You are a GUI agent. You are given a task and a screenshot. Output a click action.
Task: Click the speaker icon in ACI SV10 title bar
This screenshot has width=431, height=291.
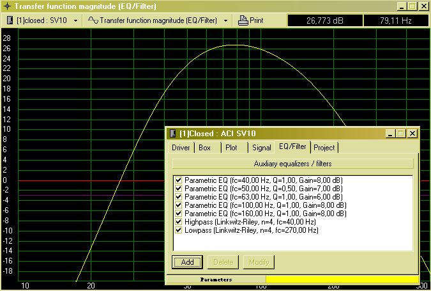[172, 134]
